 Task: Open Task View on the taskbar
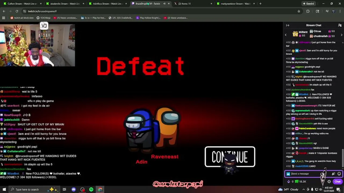pos(64,190)
